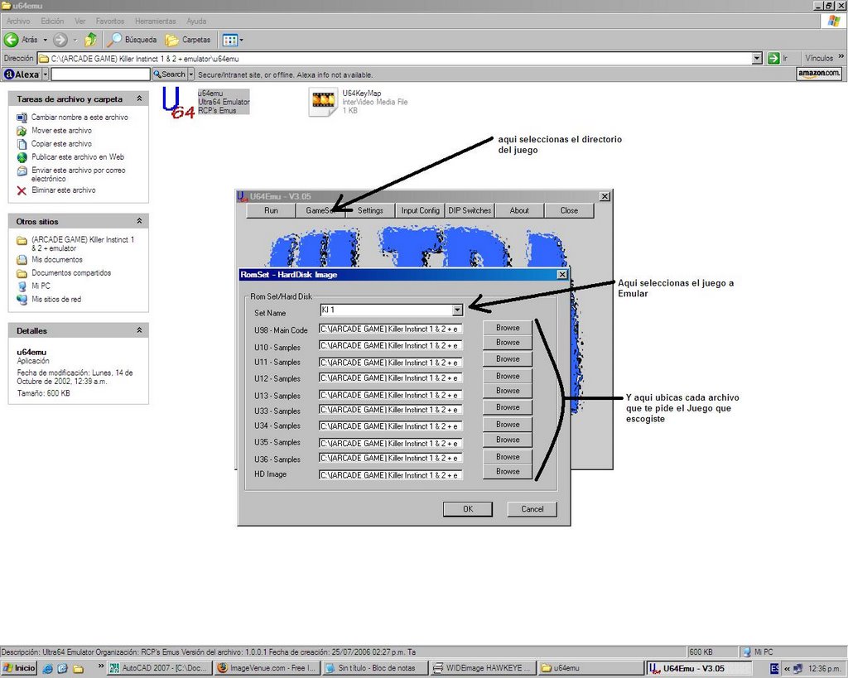848x678 pixels.
Task: Go back with the Atrás arrow icon
Action: pos(11,40)
